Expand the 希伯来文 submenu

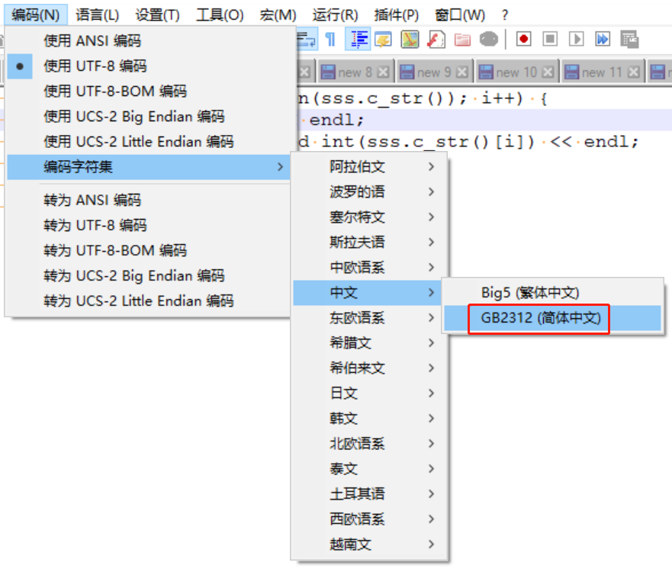pos(368,368)
